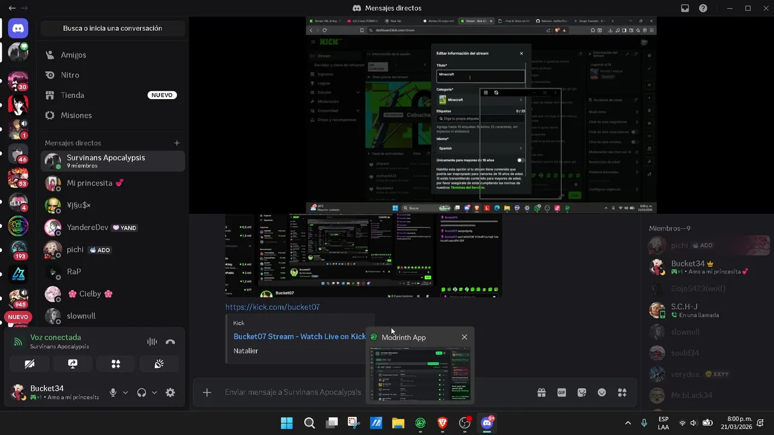Open Amigos in the sidebar
Image resolution: width=774 pixels, height=435 pixels.
112,55
